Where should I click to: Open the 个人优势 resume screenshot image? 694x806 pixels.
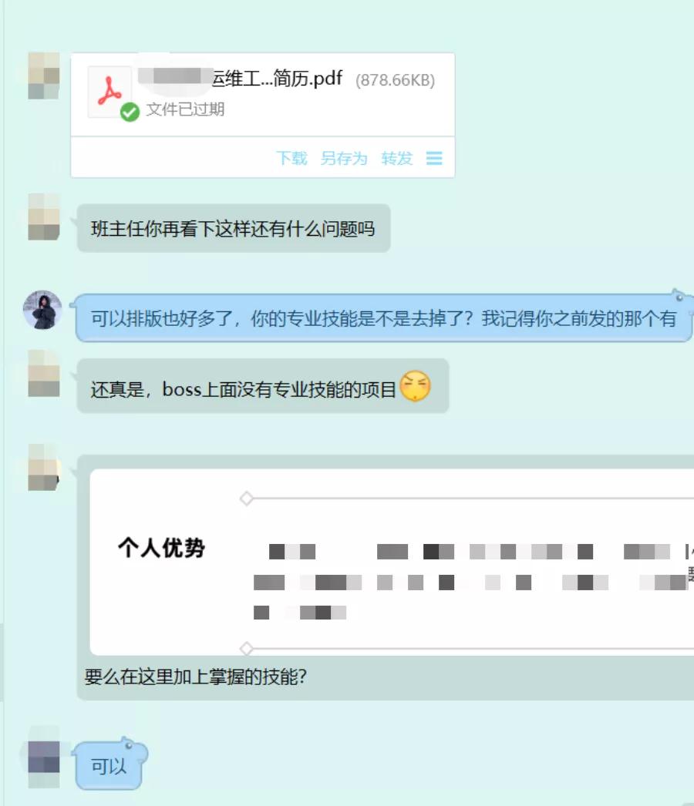click(x=392, y=562)
